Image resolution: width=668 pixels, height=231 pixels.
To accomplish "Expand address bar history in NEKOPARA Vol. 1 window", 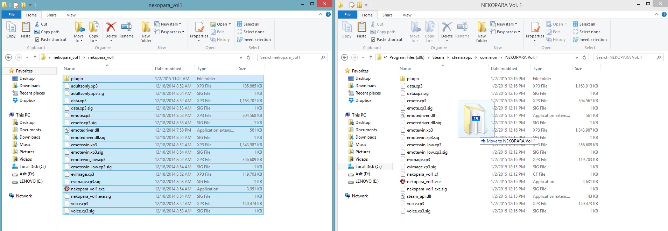I will pos(577,57).
